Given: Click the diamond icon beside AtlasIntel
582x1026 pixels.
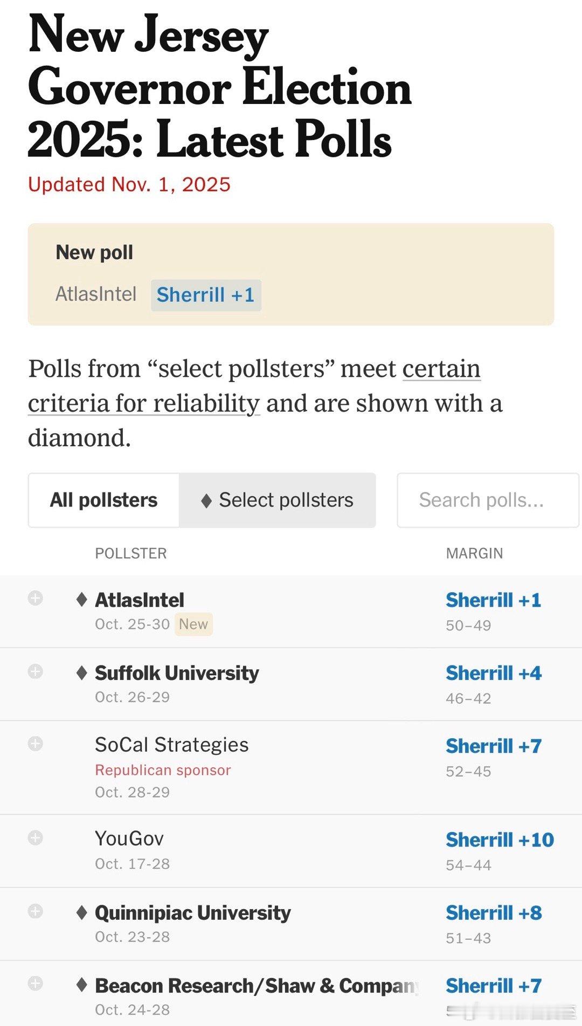Looking at the screenshot, I should pos(82,599).
